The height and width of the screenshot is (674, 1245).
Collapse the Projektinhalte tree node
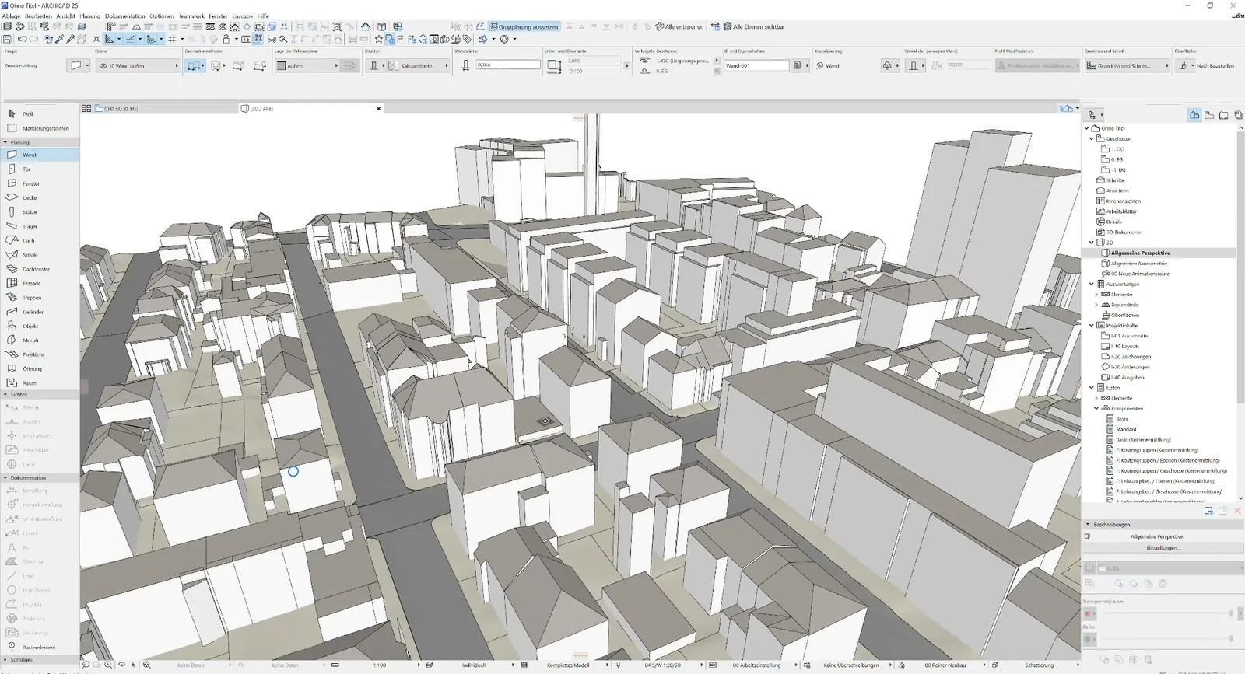point(1091,325)
